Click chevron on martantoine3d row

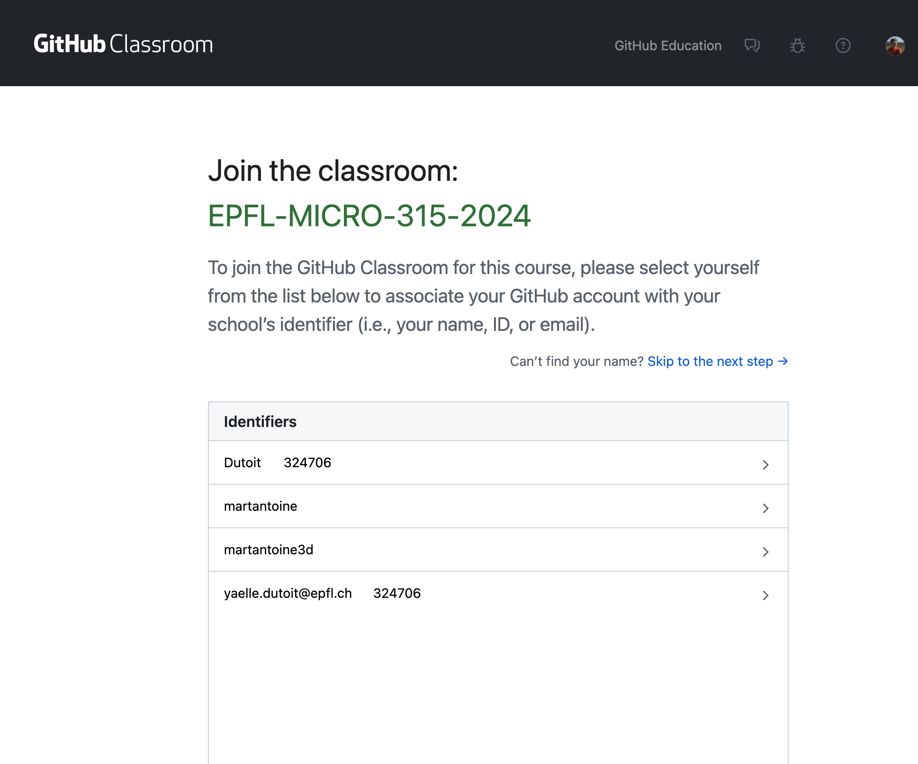pos(765,551)
